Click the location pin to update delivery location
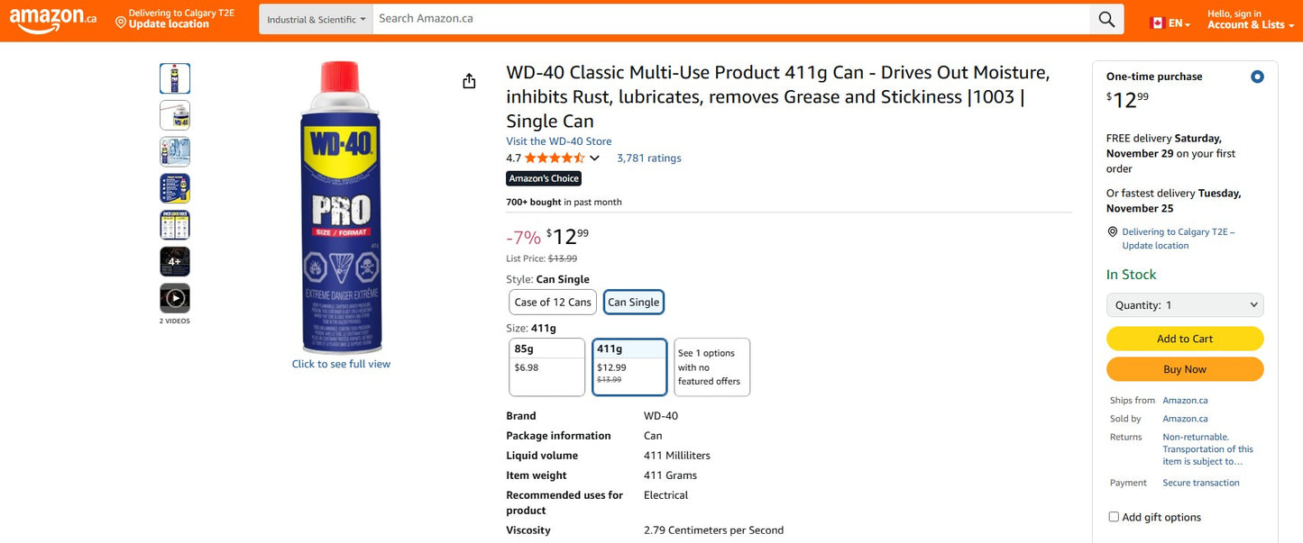 click(x=120, y=21)
